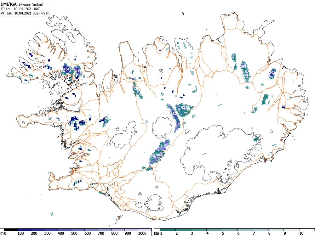Select the dark navy 100–200 m swatch
This screenshot has height=236, width=315.
click(x=24, y=230)
